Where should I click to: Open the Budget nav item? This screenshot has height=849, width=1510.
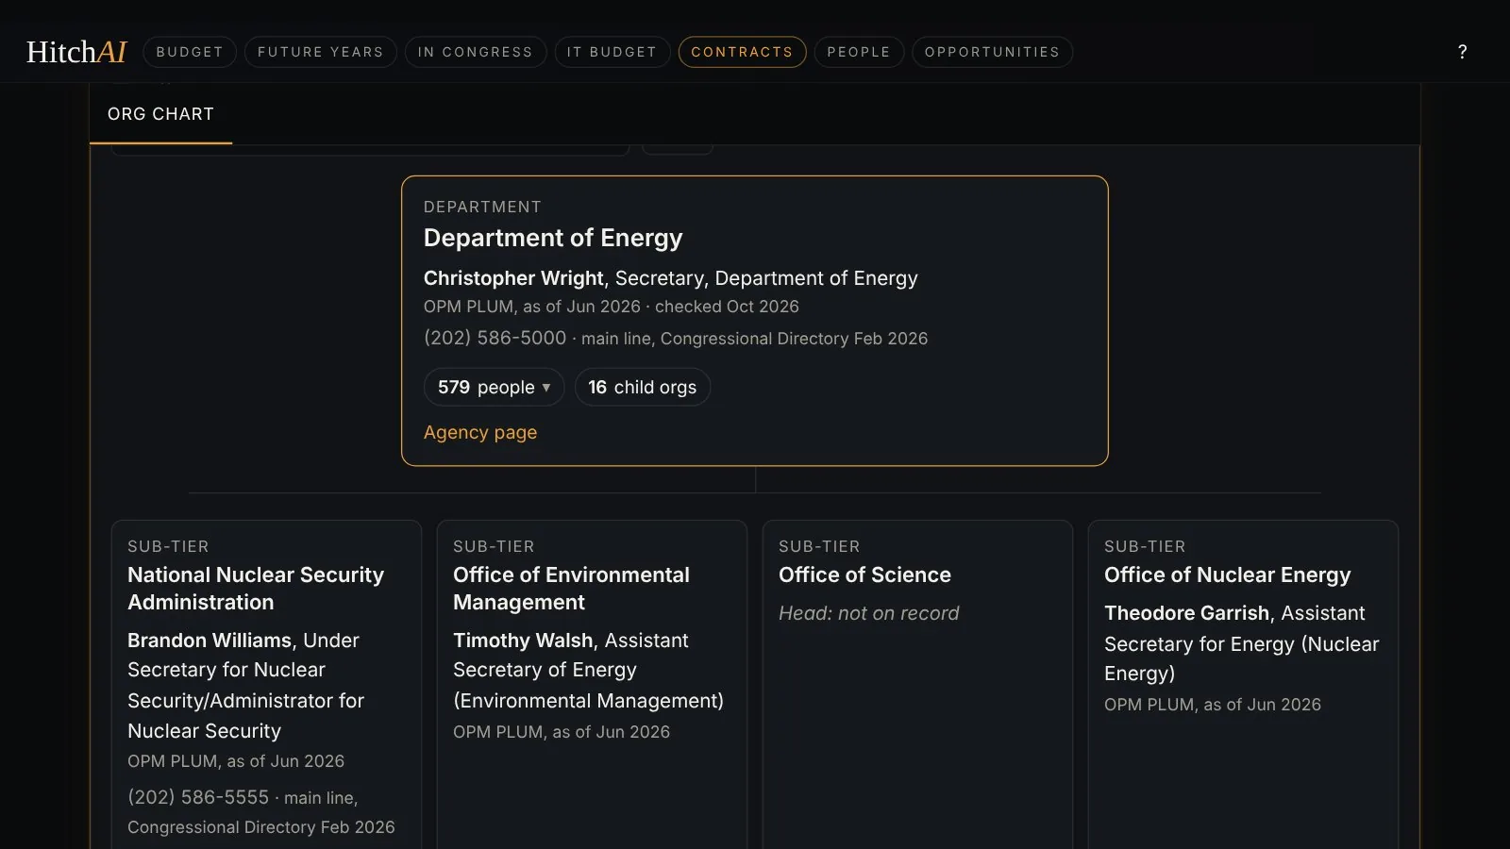(x=190, y=52)
